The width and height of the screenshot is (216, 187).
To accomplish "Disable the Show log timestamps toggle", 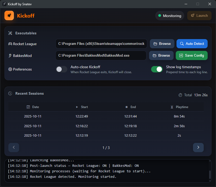I will pos(157,69).
